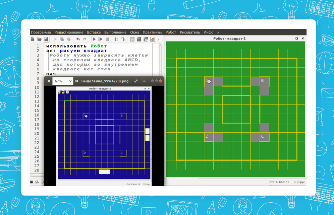Open the Робот menu

point(171,32)
